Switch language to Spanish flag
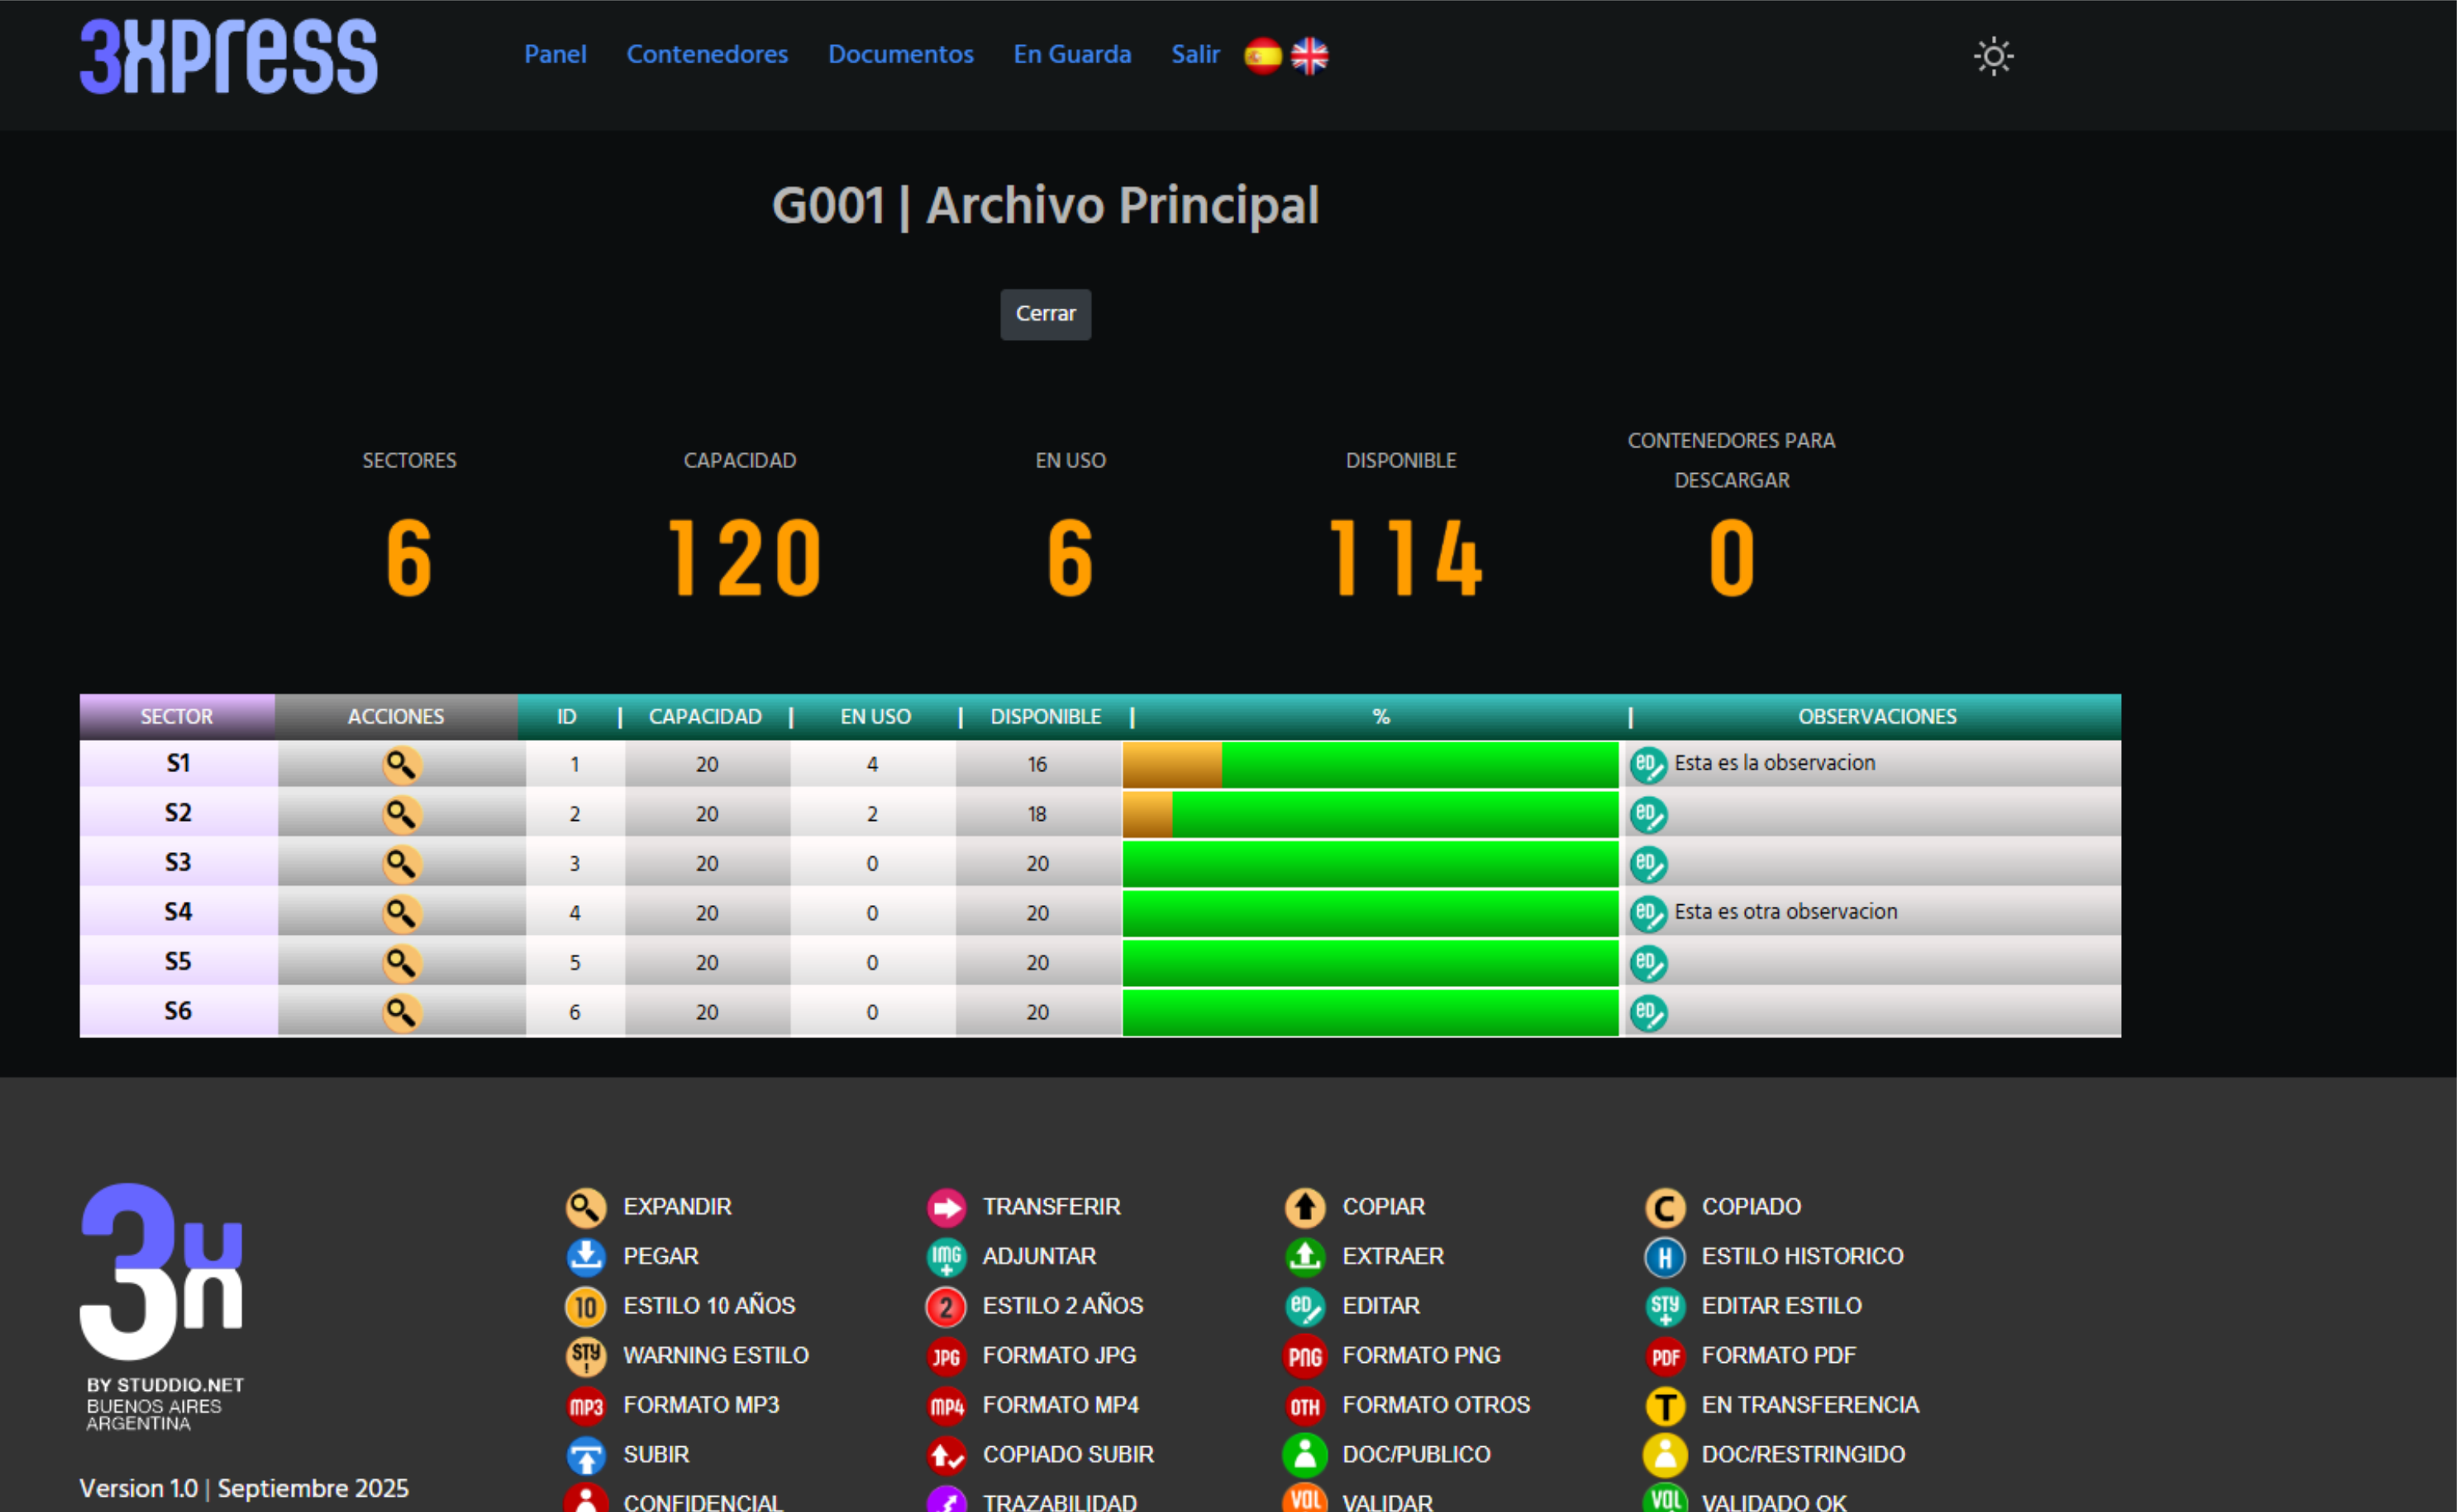The image size is (2457, 1512). coord(1262,56)
